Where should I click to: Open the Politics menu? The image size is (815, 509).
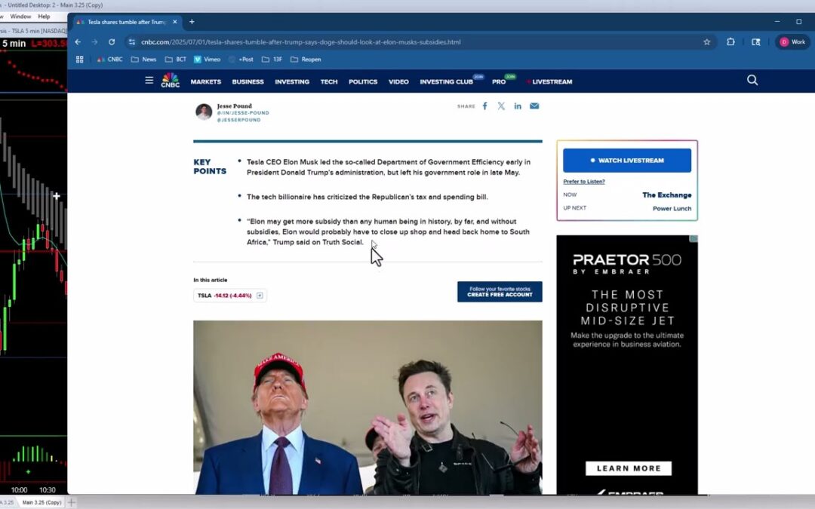[363, 81]
